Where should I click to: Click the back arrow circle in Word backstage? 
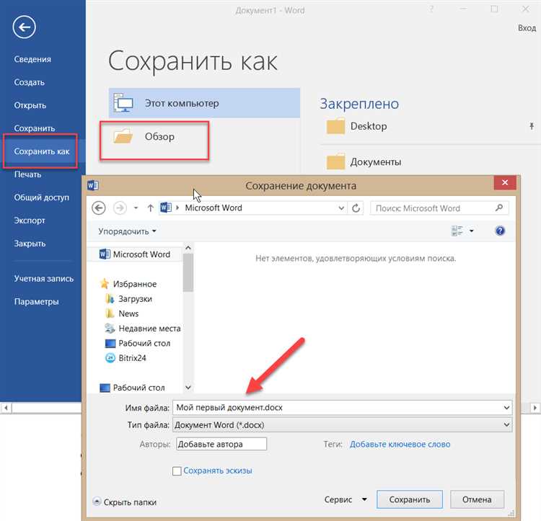coord(24,27)
